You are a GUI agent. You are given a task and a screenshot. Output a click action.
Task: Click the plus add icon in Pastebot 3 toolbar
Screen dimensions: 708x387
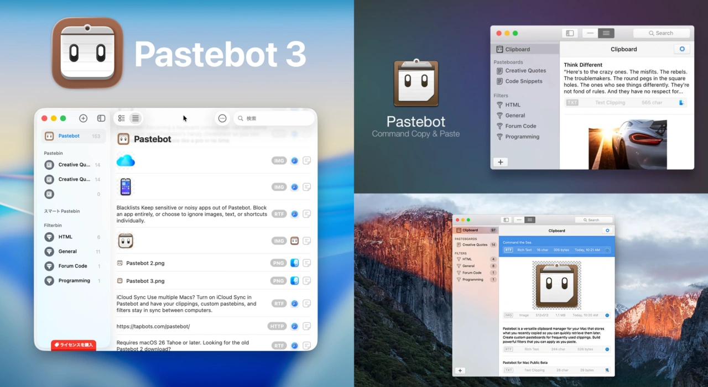click(83, 118)
